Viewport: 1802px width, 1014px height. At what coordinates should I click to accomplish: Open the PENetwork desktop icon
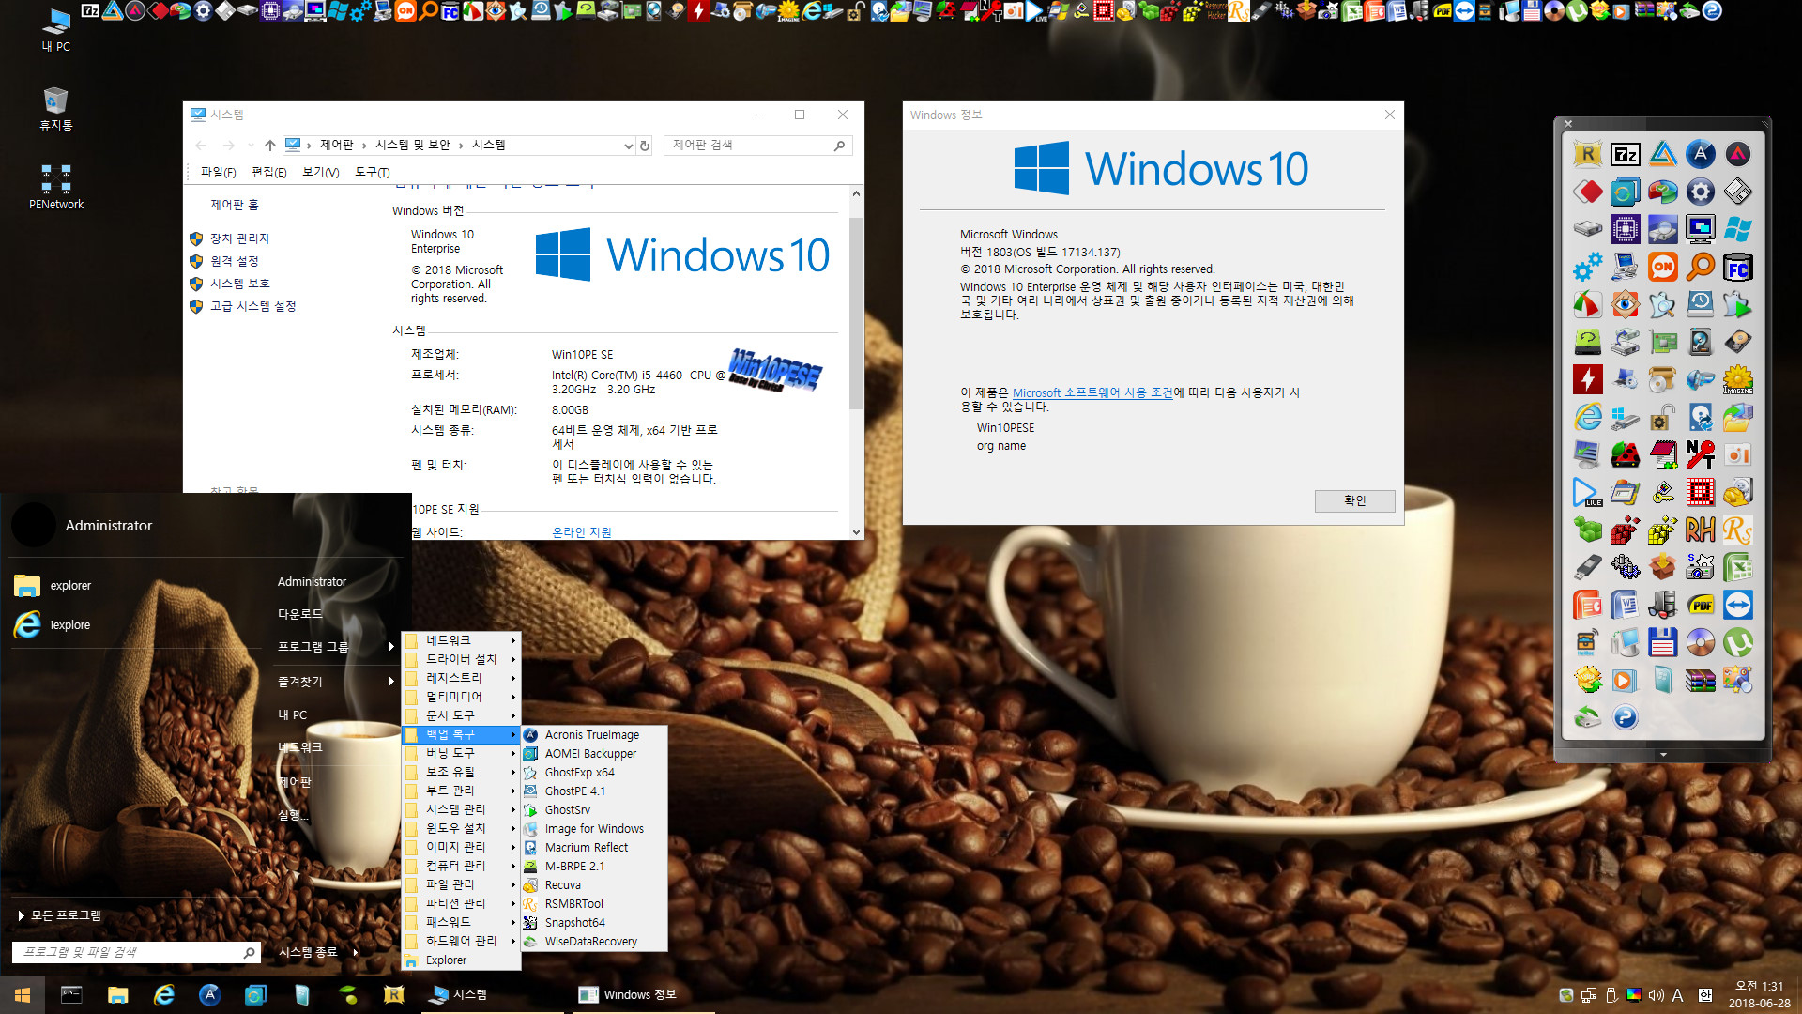pyautogui.click(x=55, y=186)
